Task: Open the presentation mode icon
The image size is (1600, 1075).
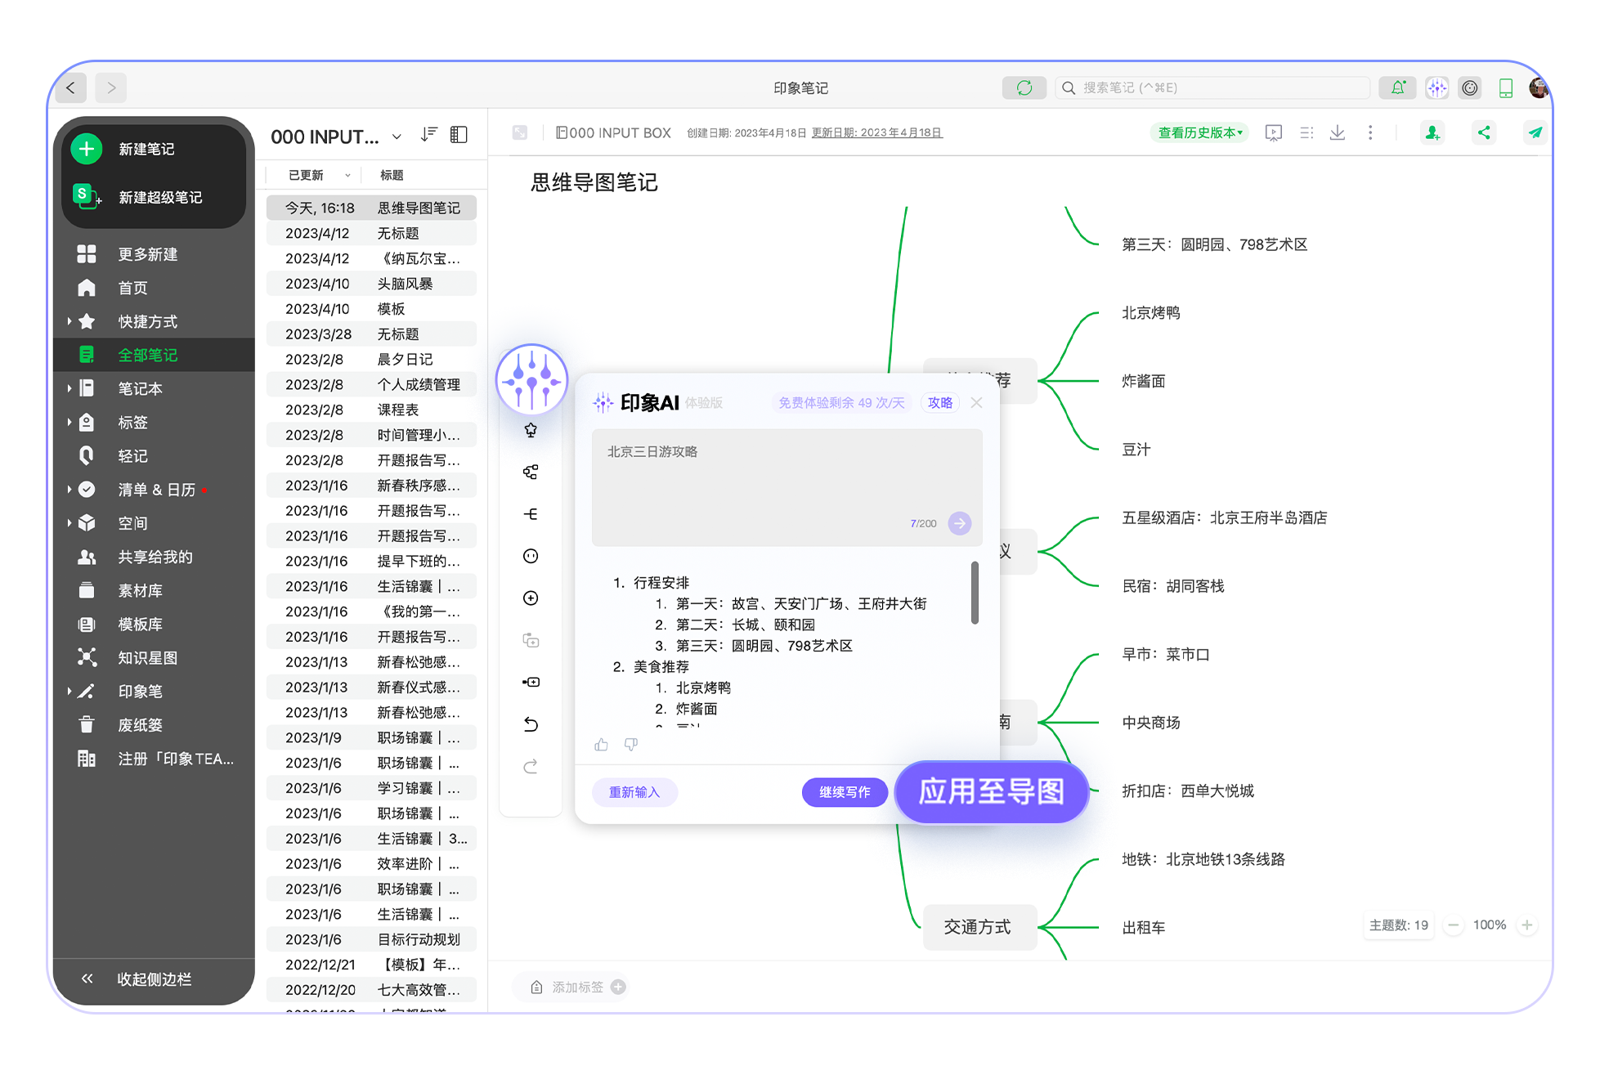Action: coord(1273,132)
